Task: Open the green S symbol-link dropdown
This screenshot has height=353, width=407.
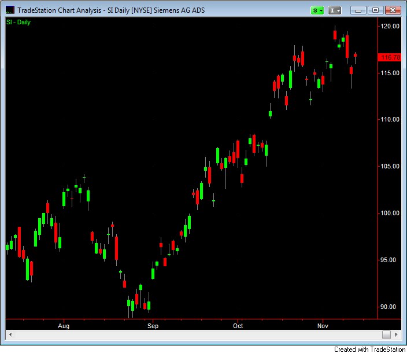Action: [317, 10]
